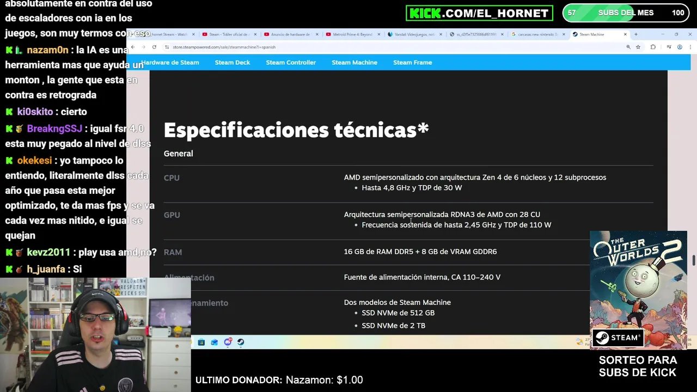The image size is (697, 392).
Task: Click the GPU row label
Action: point(172,215)
